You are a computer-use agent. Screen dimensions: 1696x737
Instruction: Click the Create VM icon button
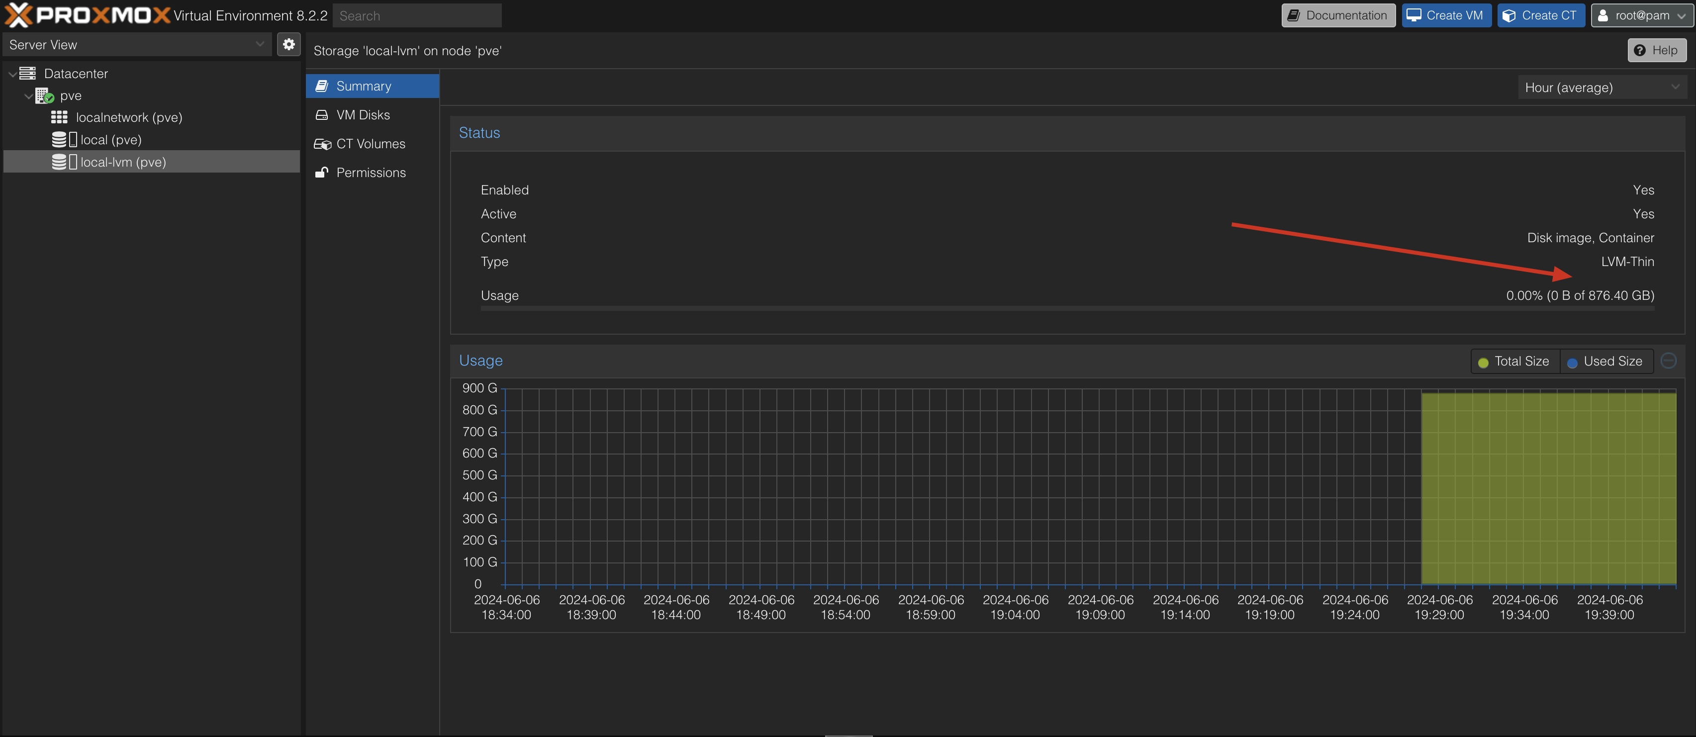pos(1445,15)
